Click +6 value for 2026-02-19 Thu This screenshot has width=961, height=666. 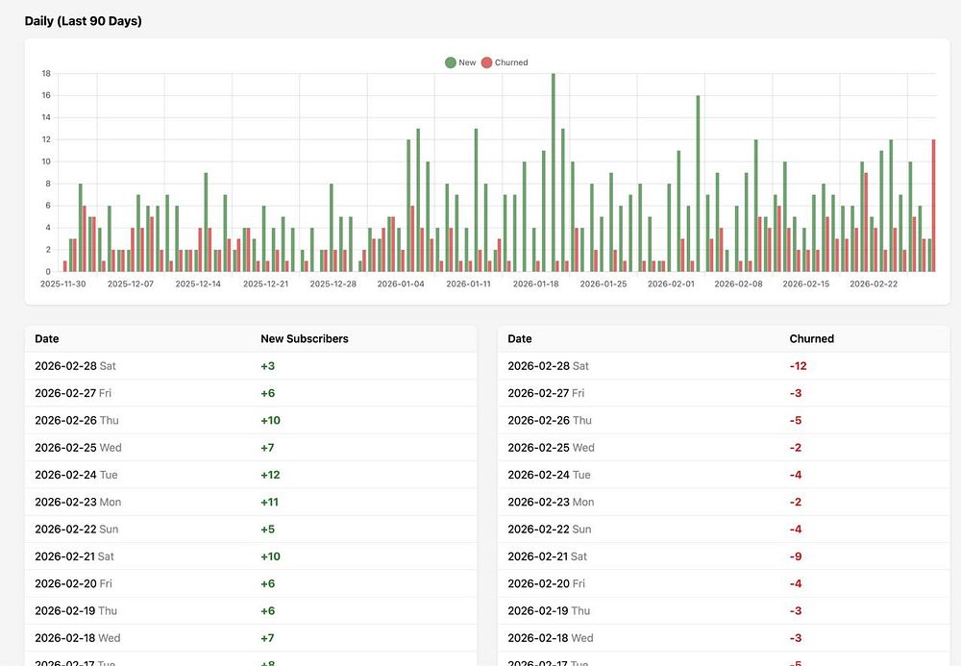[x=268, y=611]
